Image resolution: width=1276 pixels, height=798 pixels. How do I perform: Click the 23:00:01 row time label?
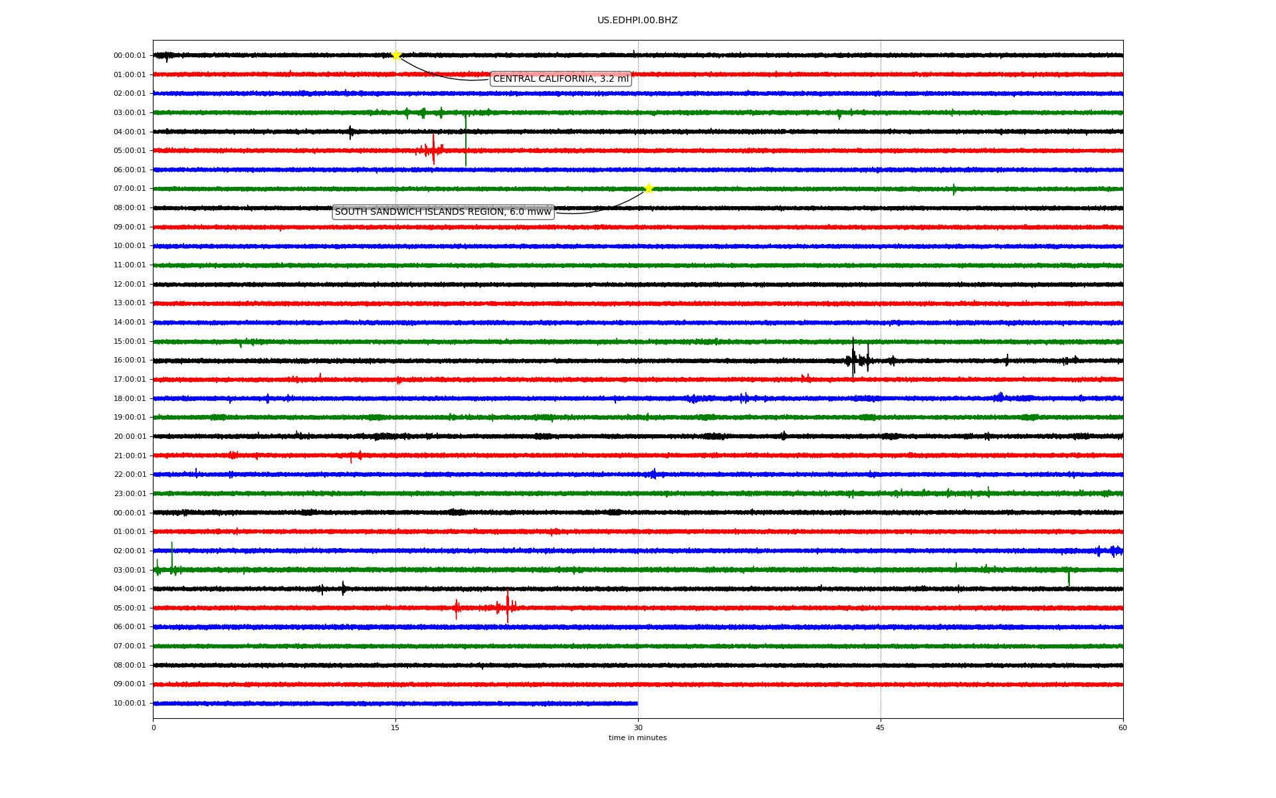(x=130, y=494)
